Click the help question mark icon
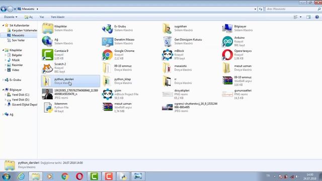This screenshot has height=181, width=322. [317, 17]
